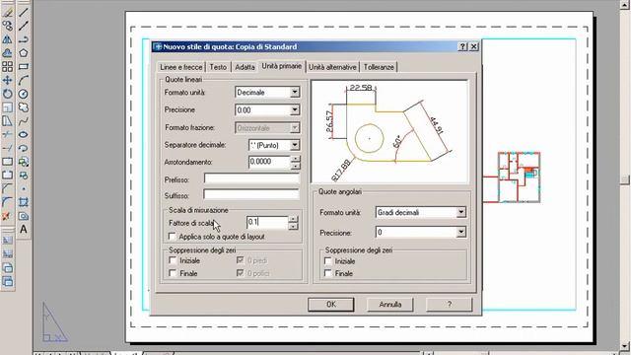The width and height of the screenshot is (631, 355).
Task: Increase Arrotondamento with the up arrow
Action: tap(296, 159)
